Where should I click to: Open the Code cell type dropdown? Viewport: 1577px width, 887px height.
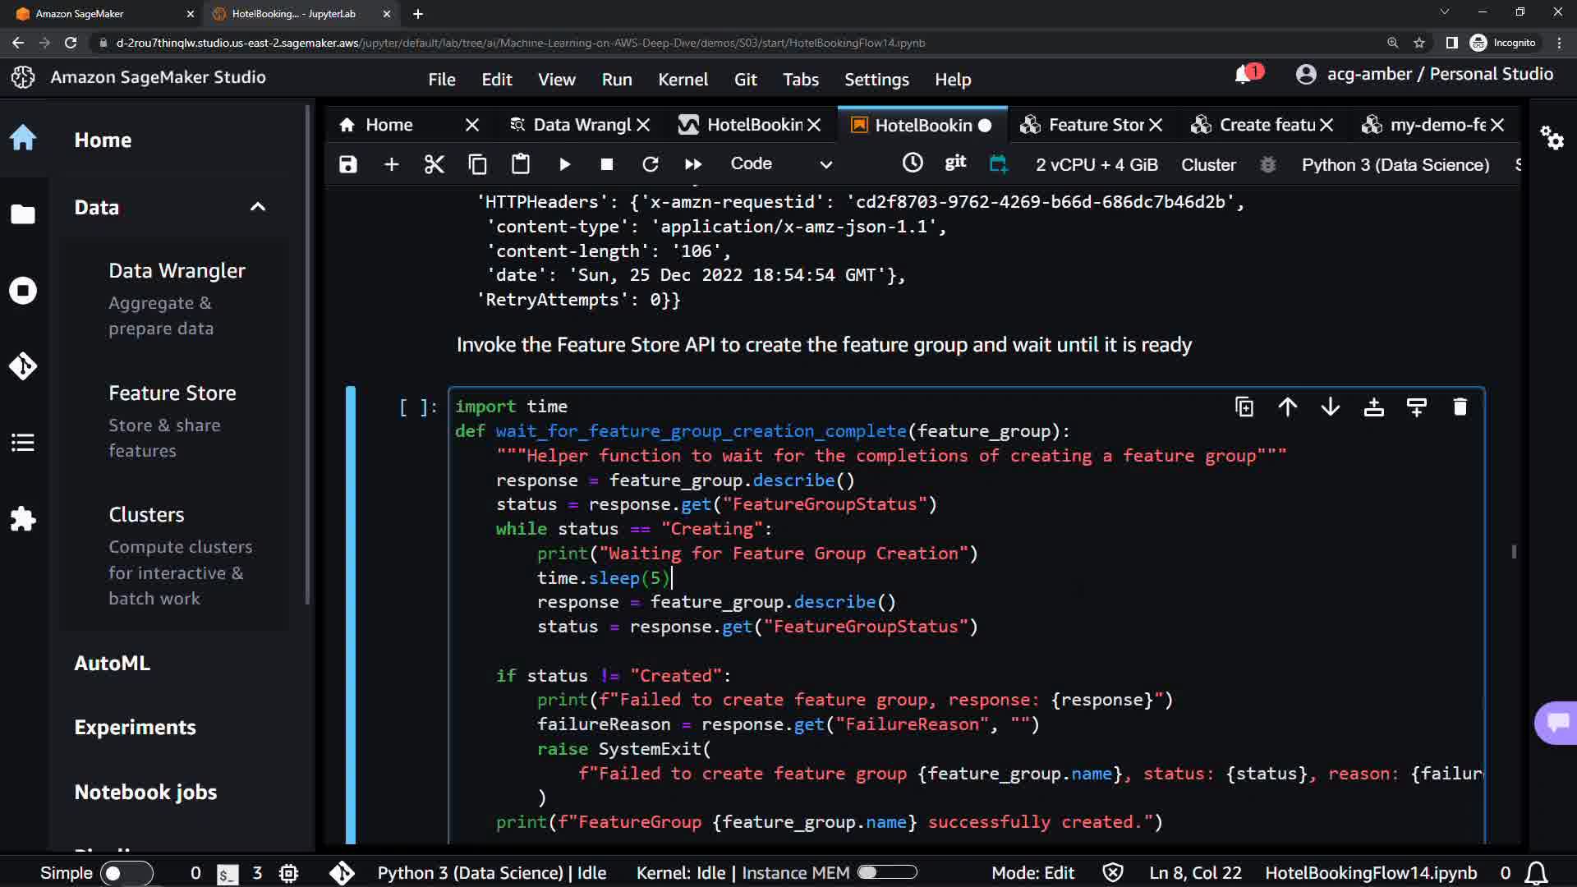pos(780,164)
